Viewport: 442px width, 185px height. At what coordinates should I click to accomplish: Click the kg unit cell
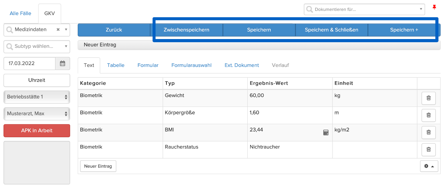pyautogui.click(x=375, y=98)
